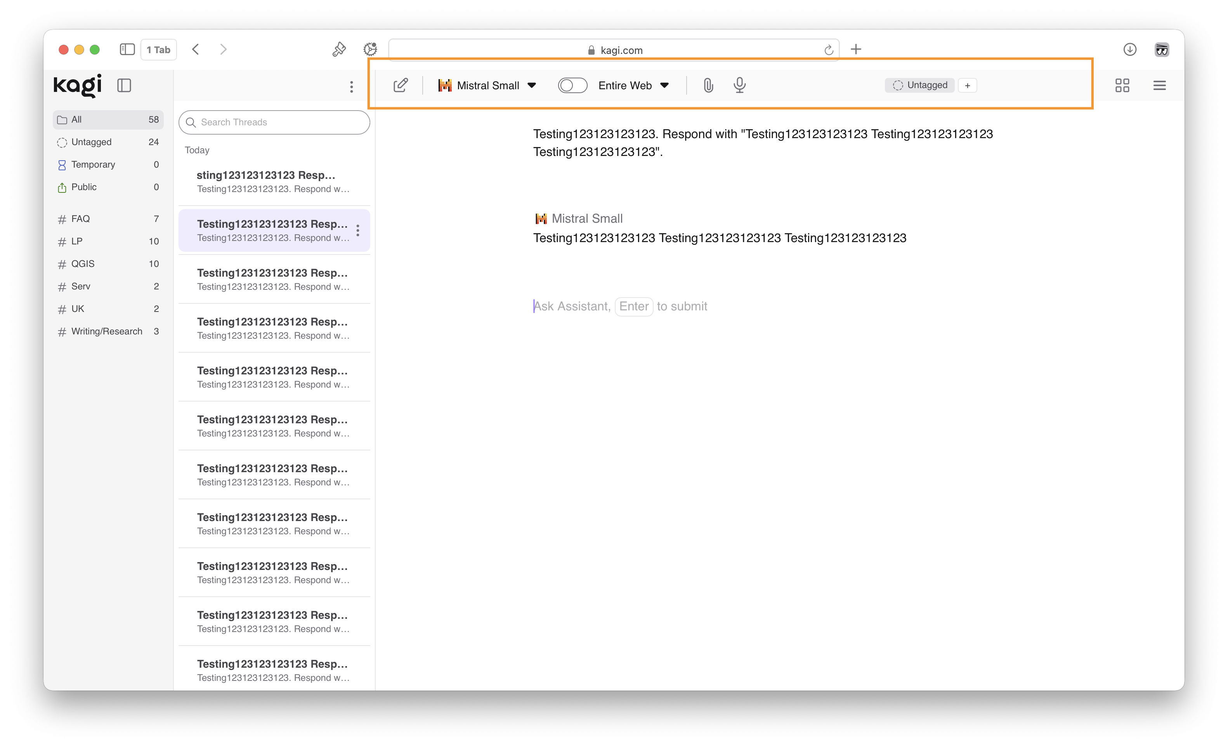Click the microphone voice input icon
Screen dimensions: 1228x748
coord(740,85)
